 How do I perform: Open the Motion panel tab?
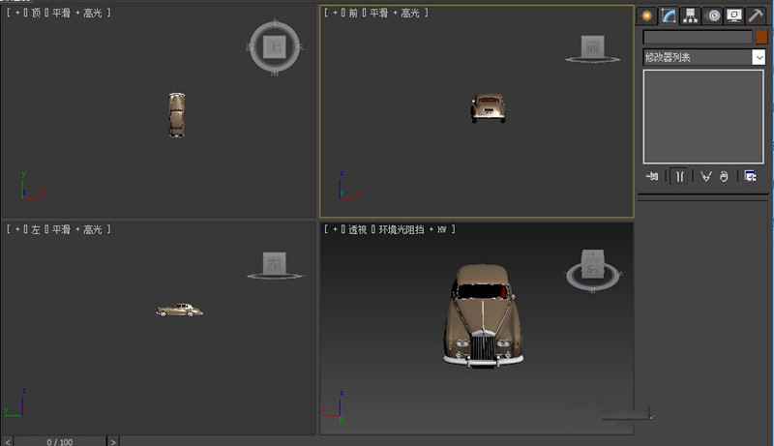pos(713,16)
